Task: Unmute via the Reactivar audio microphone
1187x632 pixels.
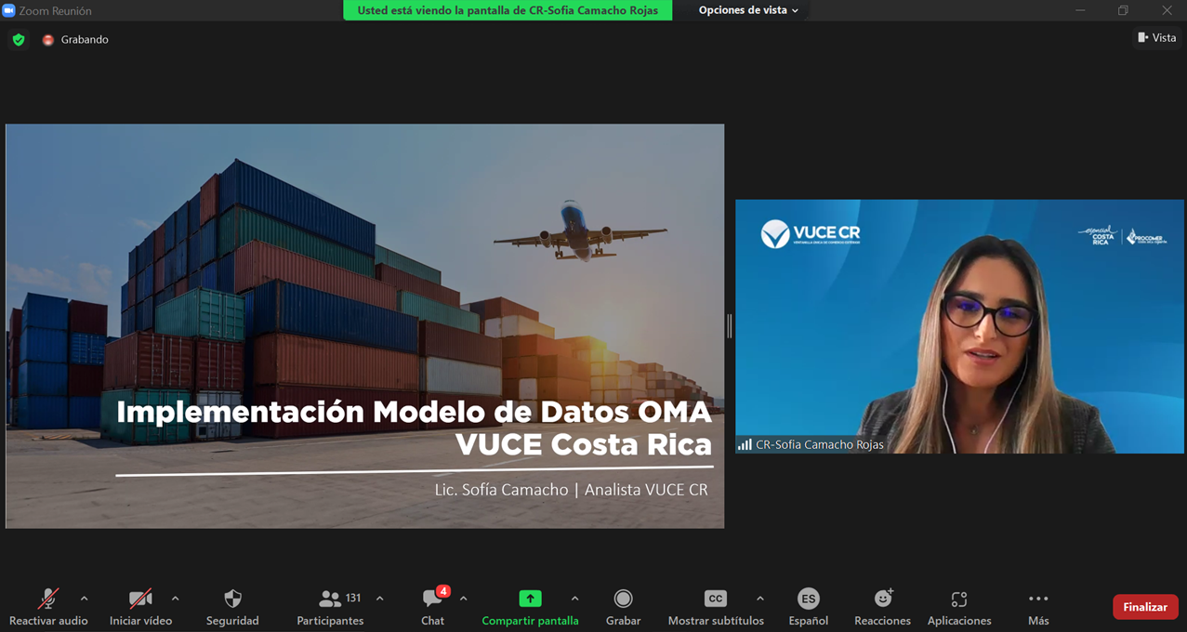Action: (48, 607)
